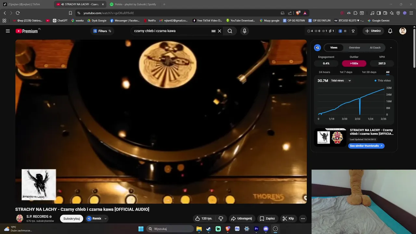416x234 pixels.
Task: Go to YouTube Premium home logo
Action: coord(27,31)
